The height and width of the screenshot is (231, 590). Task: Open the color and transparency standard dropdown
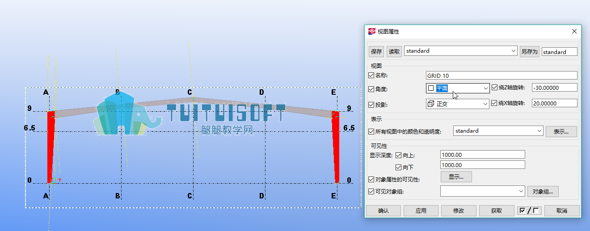click(498, 131)
